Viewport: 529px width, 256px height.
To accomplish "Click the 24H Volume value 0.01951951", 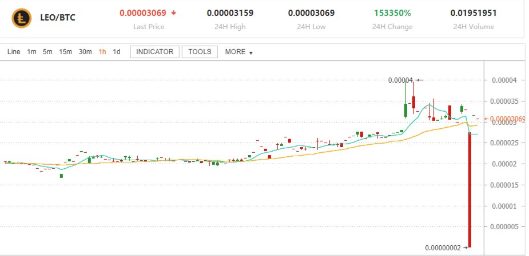I will coord(474,13).
